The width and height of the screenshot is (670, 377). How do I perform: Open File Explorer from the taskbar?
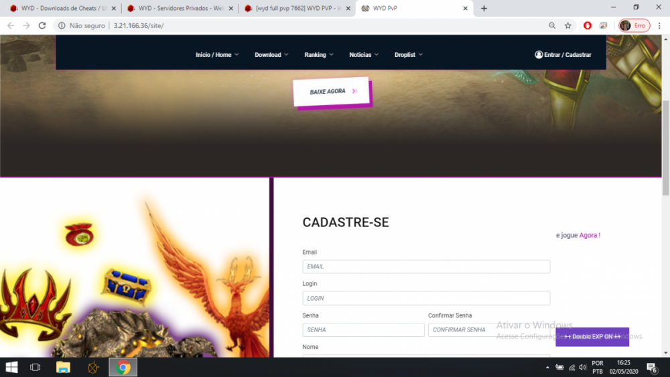[63, 367]
